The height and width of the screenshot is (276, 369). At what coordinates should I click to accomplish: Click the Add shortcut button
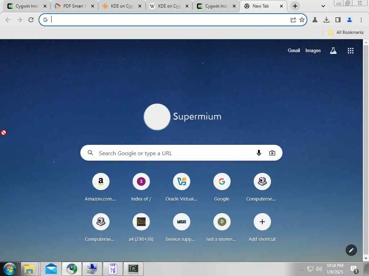[262, 227]
